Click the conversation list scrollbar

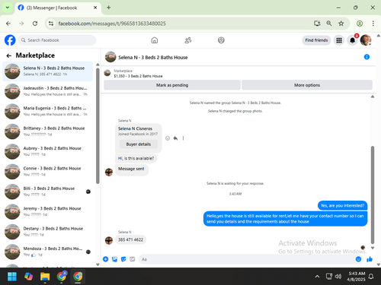click(98, 126)
